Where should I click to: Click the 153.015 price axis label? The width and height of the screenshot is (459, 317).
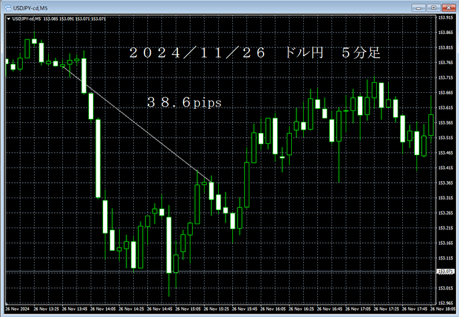point(445,288)
